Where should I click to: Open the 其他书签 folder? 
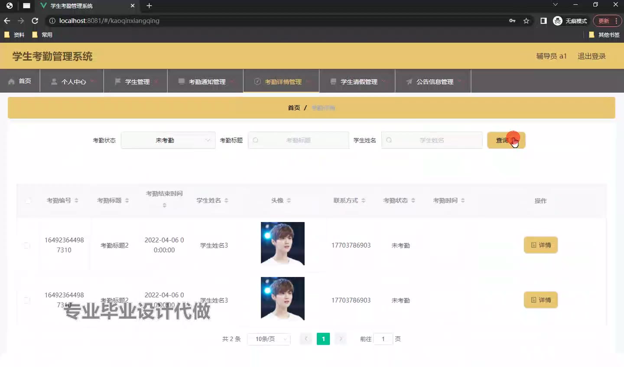tap(604, 35)
